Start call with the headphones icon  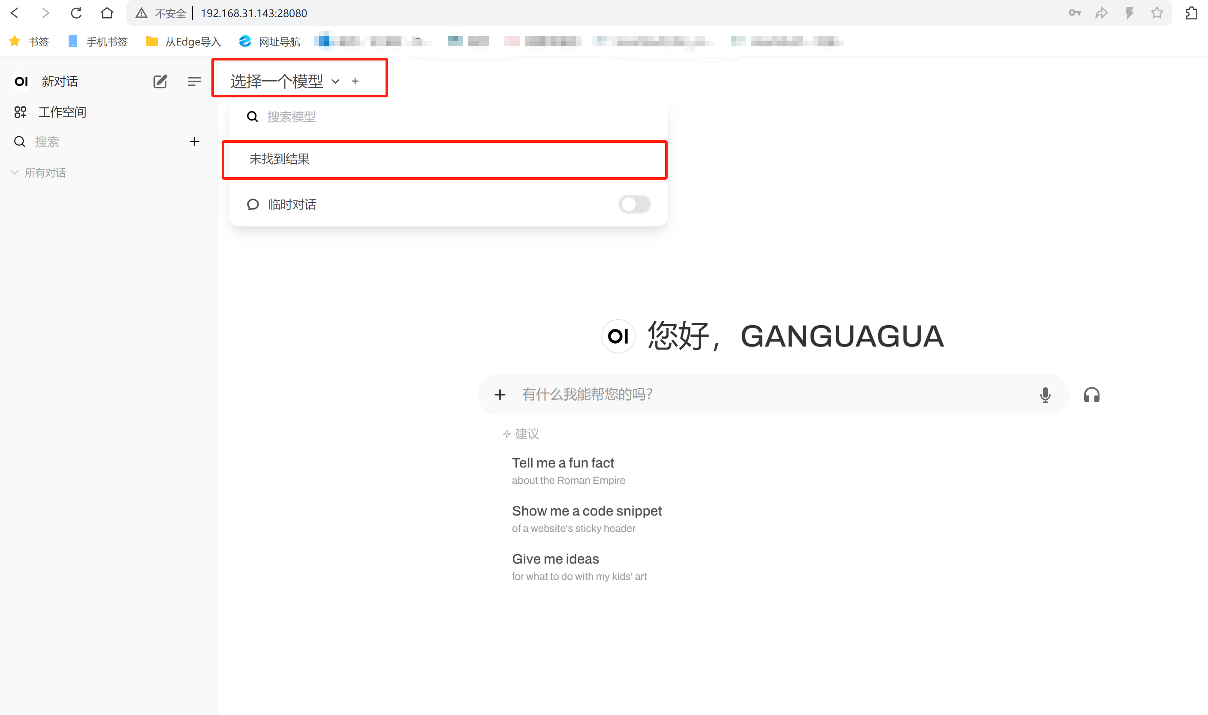1091,395
